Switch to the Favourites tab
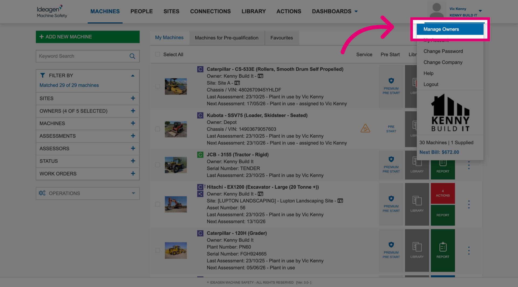 [282, 38]
